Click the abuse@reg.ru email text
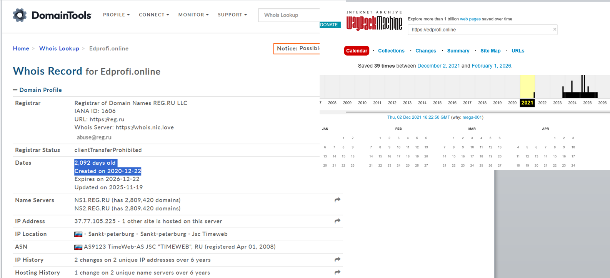Viewport: 610px width, 278px height. (x=94, y=137)
